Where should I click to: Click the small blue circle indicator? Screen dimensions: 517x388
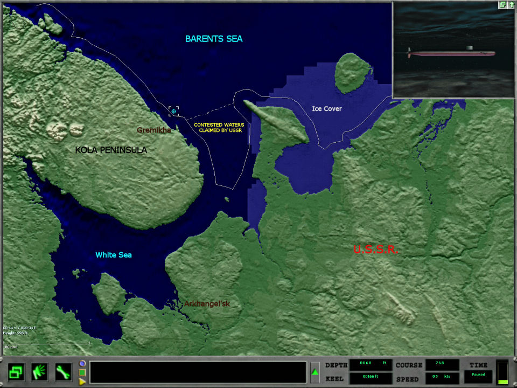(x=82, y=363)
